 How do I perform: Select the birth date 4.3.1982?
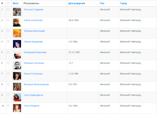click(73, 41)
